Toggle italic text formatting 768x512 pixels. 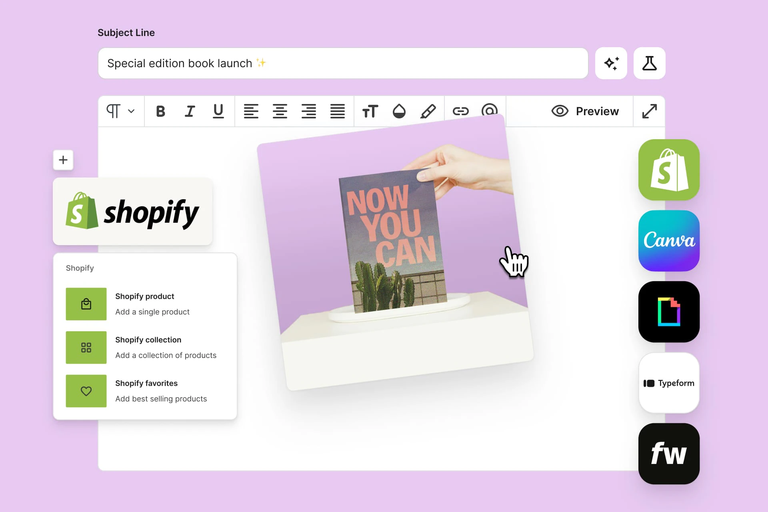coord(190,111)
